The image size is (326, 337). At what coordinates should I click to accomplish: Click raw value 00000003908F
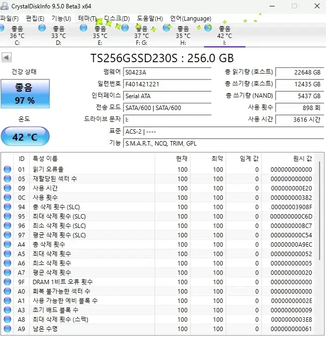click(291, 207)
